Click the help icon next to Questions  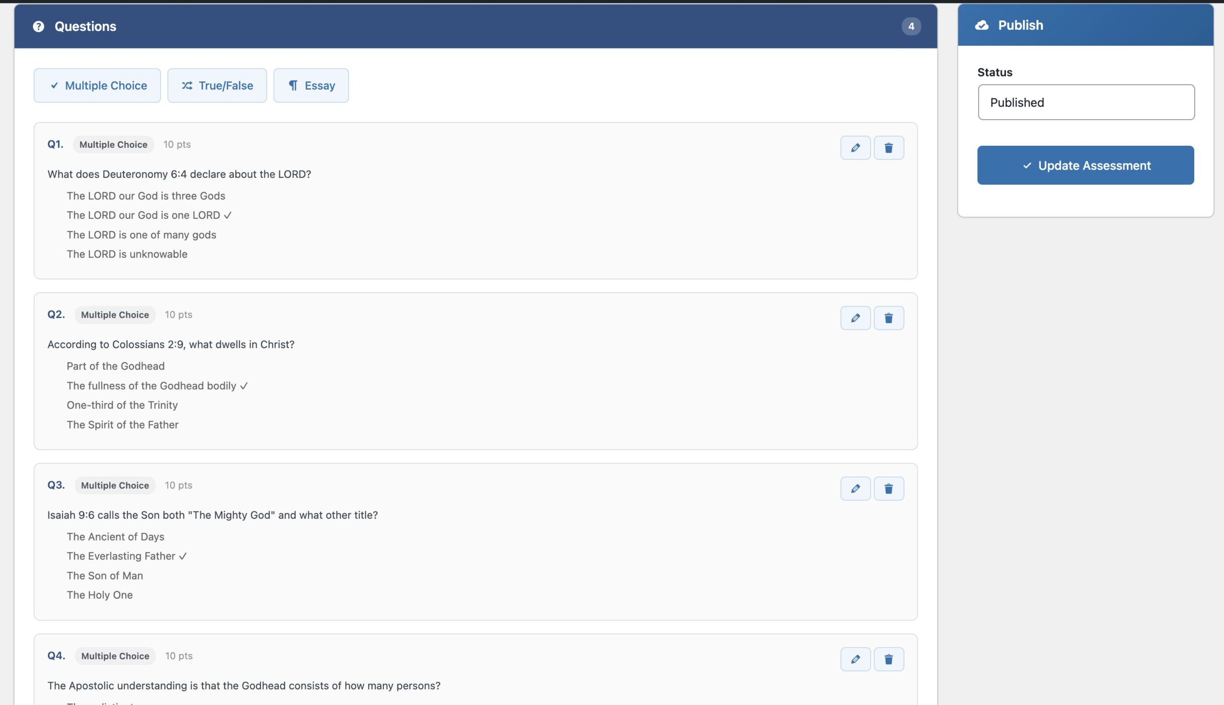click(38, 26)
